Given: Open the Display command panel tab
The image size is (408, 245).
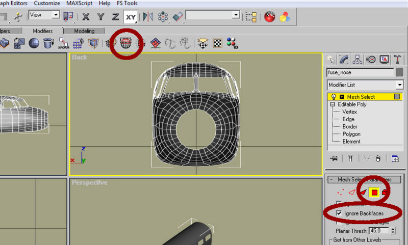Looking at the screenshot, I should 385,60.
